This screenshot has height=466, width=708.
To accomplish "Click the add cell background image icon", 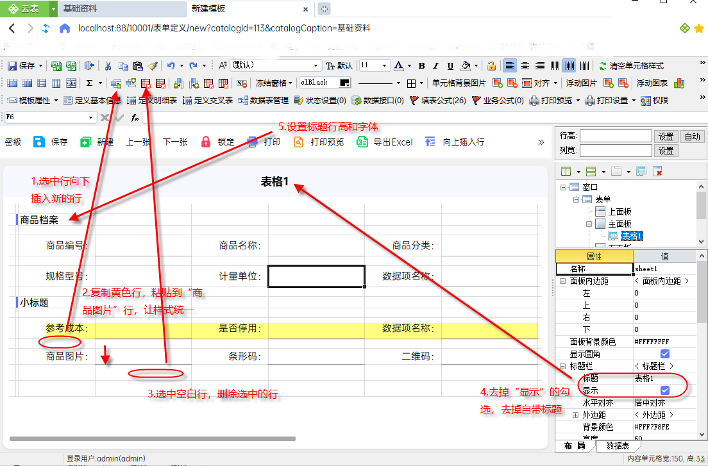I will click(x=497, y=83).
